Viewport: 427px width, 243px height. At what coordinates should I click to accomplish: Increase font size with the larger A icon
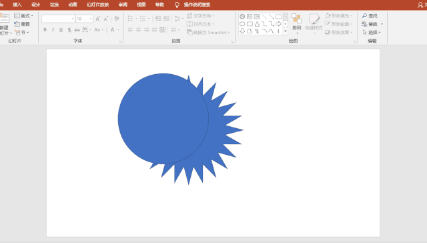click(x=98, y=19)
